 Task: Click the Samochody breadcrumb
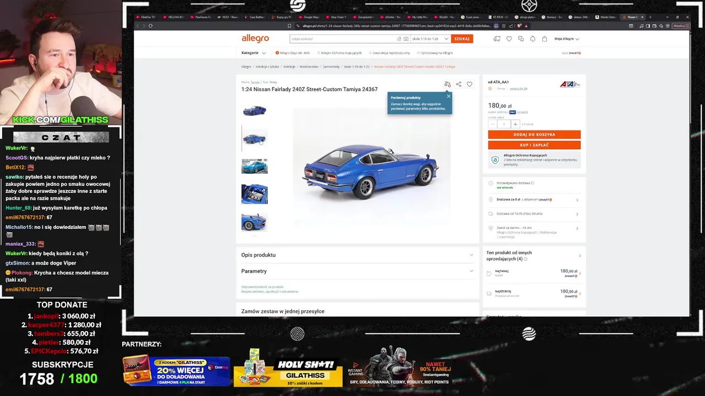pyautogui.click(x=331, y=67)
